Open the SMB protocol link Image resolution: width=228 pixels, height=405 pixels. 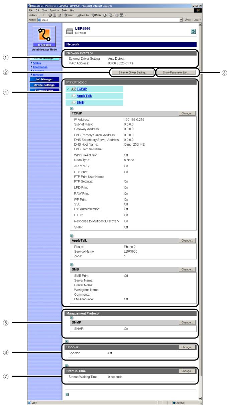point(81,103)
